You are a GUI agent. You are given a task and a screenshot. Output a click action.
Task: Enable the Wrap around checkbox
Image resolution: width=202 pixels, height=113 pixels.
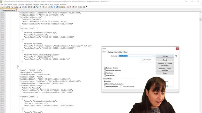click(105, 75)
